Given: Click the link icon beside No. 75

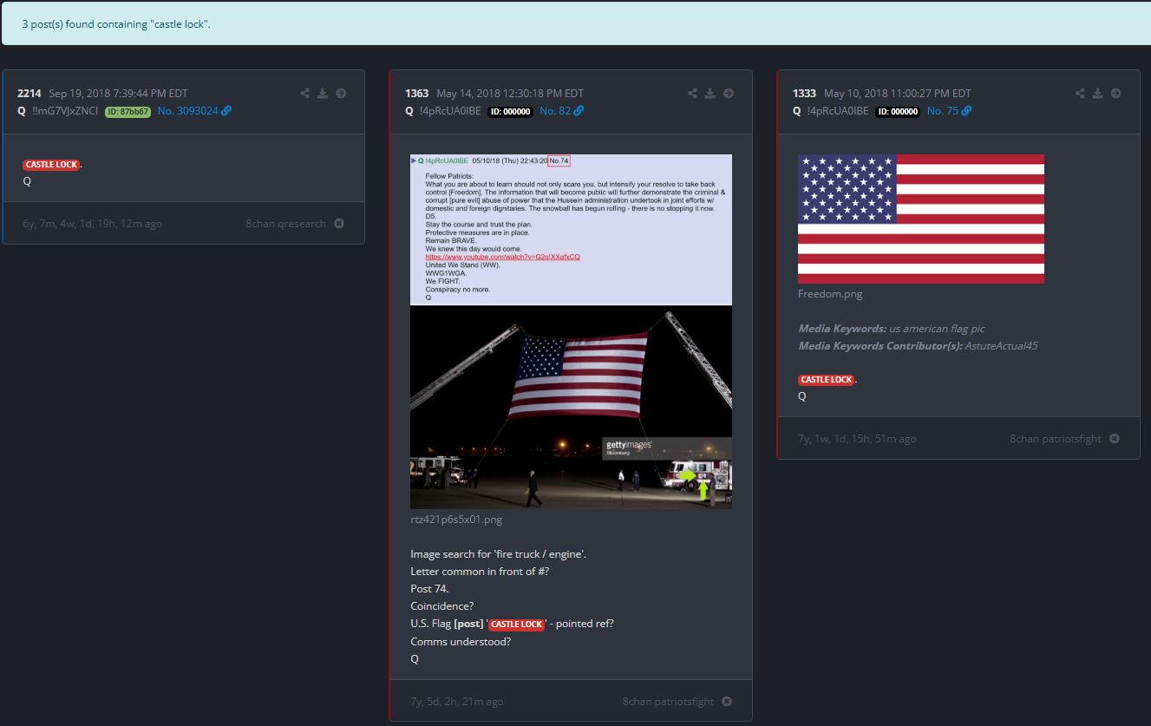Looking at the screenshot, I should (x=966, y=111).
